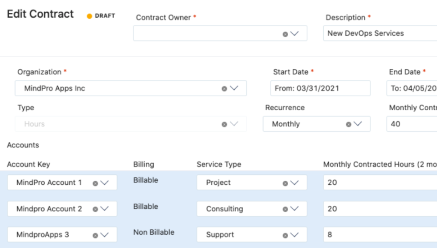Click the End Date field
This screenshot has height=248, width=437.
pos(412,88)
